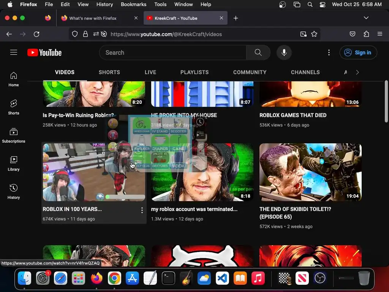Screen dimensions: 389x292
Task: Open the site permissions icon in address bar
Action: click(x=96, y=34)
